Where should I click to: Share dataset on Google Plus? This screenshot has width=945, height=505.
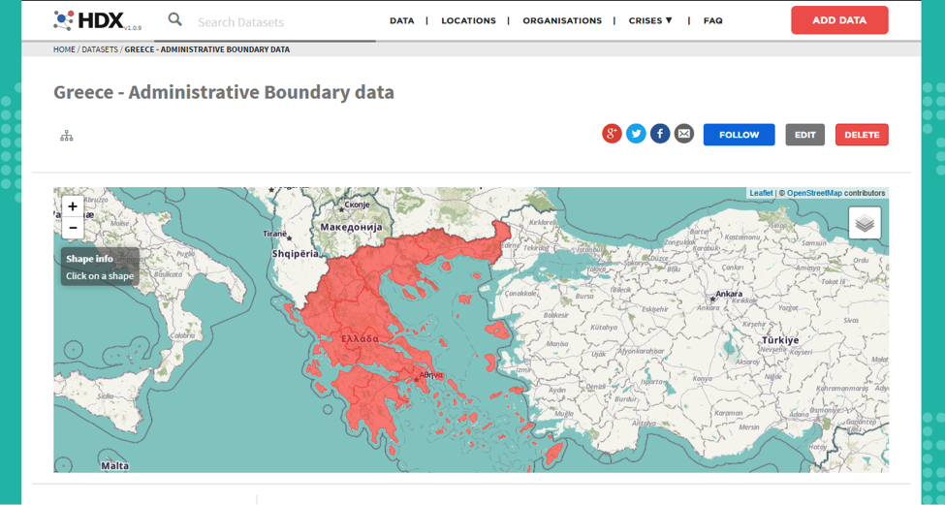click(x=612, y=134)
